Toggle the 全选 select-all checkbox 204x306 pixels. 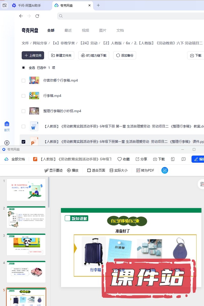click(23, 68)
